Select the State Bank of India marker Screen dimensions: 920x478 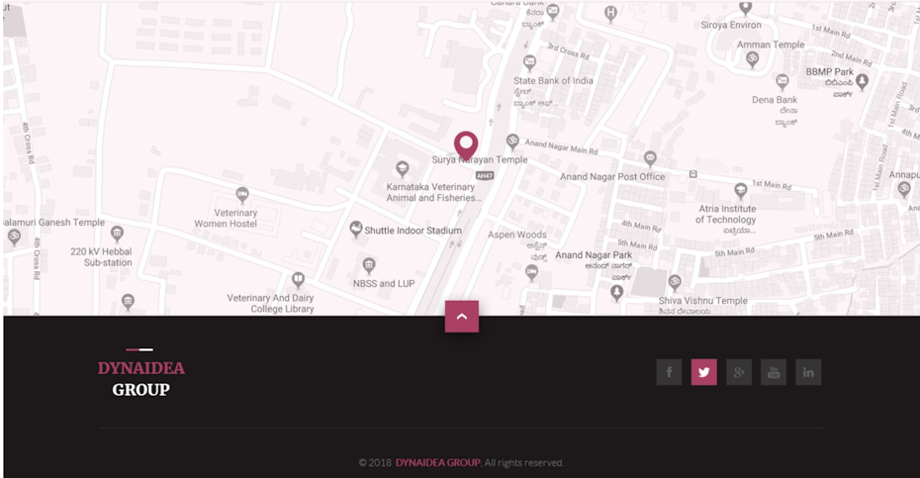530,62
